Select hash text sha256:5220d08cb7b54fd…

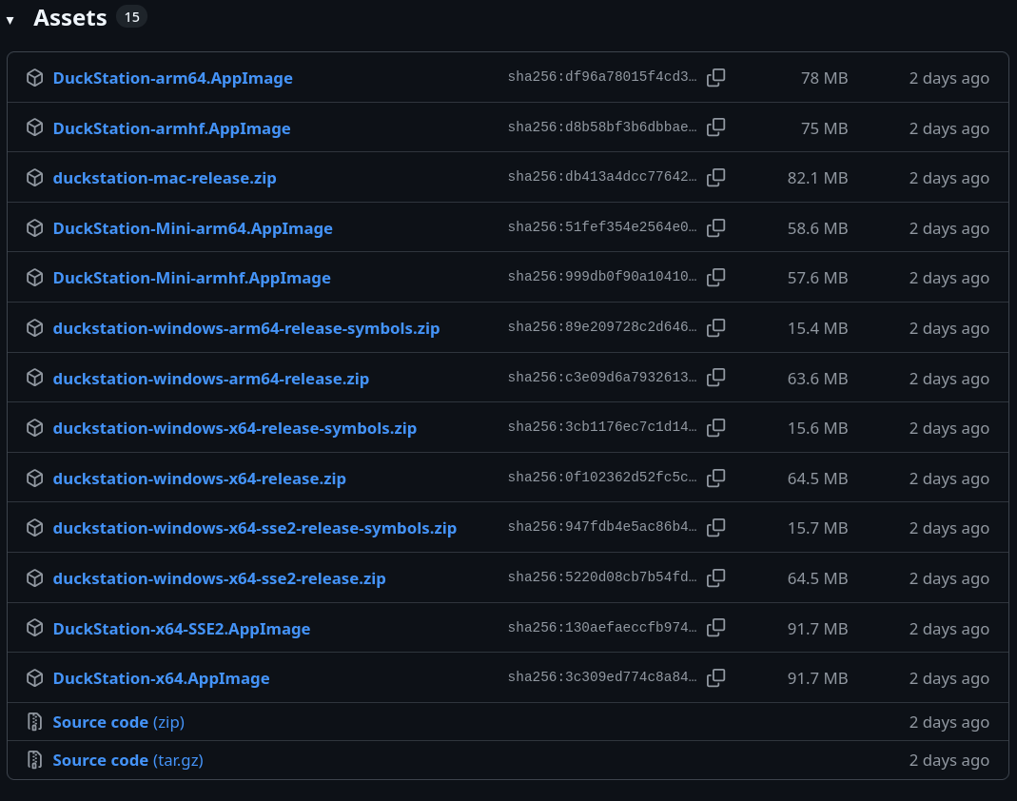[602, 577]
